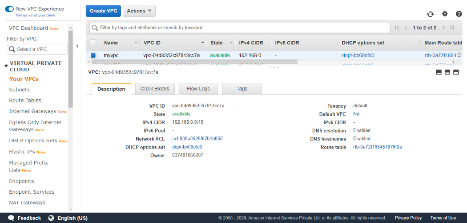Open the settings gear icon
Viewport: 467px width, 223px height.
(x=445, y=14)
